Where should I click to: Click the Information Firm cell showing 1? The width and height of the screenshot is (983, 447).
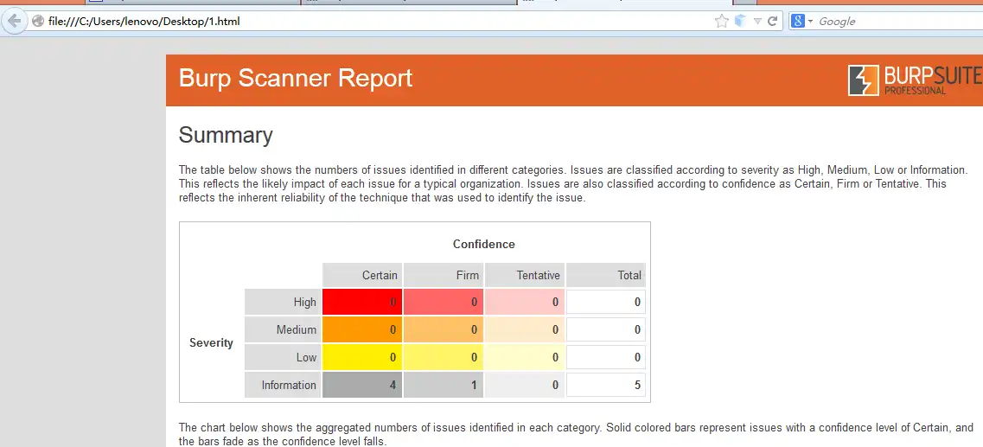point(444,385)
